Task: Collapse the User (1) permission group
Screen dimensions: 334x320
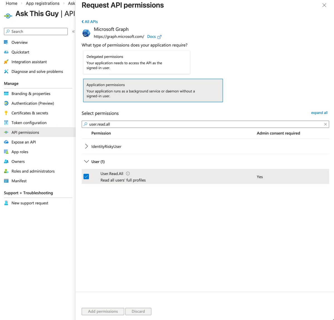Action: pos(86,161)
